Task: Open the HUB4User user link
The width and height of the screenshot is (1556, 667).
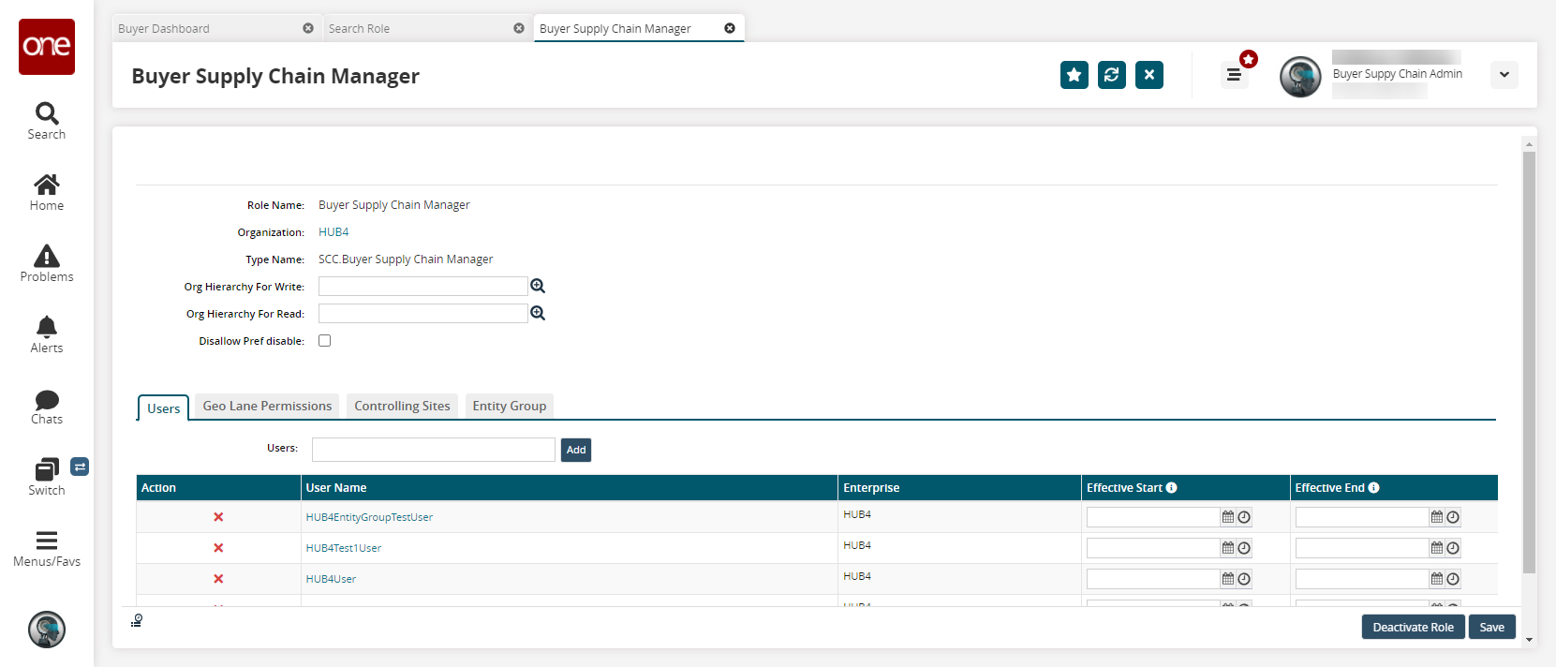Action: click(x=331, y=579)
